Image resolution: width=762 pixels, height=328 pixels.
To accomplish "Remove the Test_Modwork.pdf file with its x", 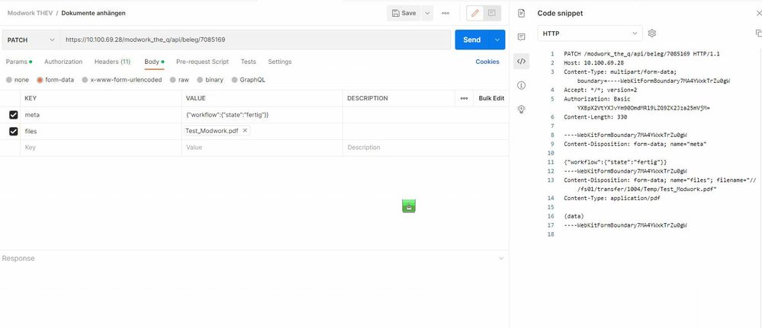I will click(245, 131).
